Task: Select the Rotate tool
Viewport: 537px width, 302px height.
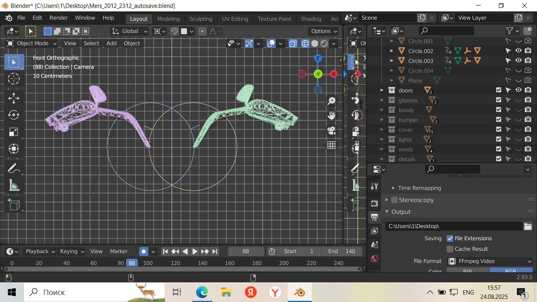Action: click(x=14, y=115)
